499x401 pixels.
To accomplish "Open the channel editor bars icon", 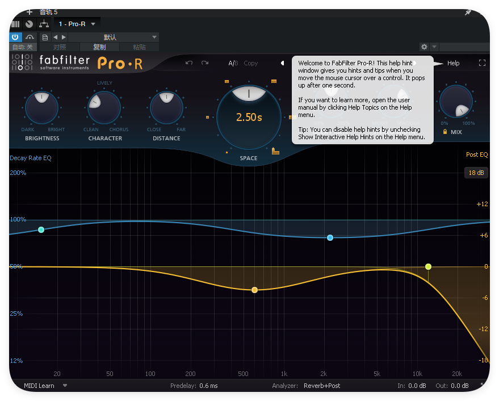I will [x=15, y=24].
